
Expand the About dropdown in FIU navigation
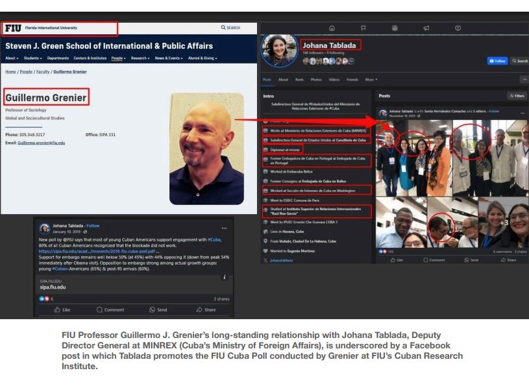click(12, 58)
